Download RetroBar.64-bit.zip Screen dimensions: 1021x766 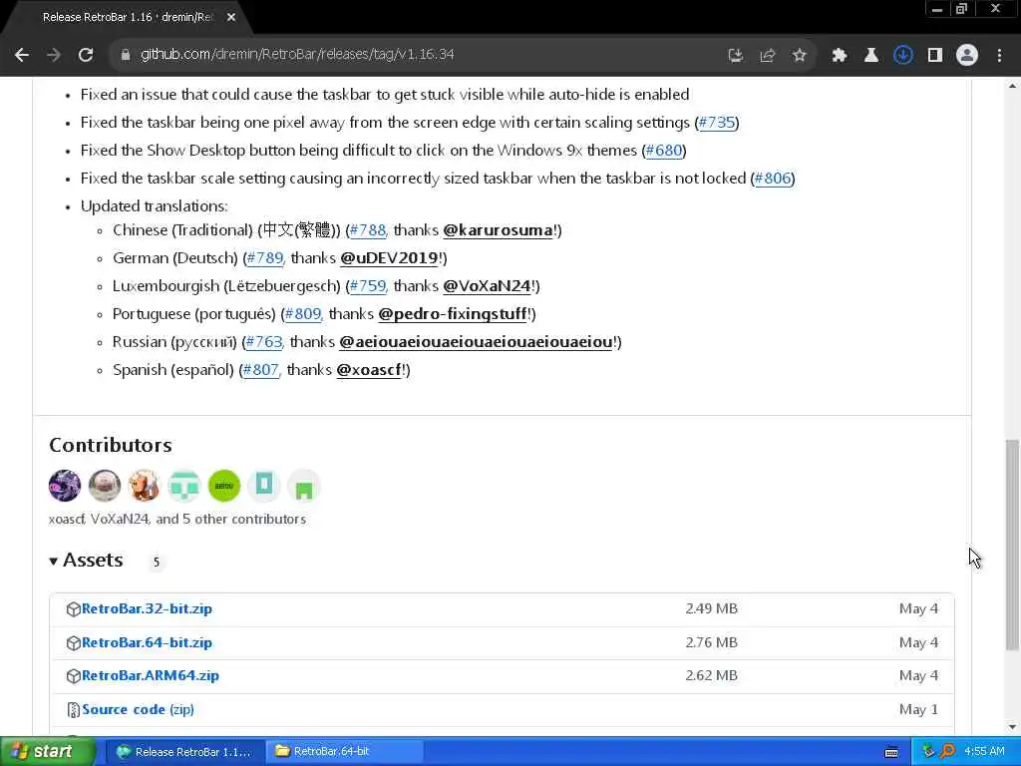[x=147, y=643]
